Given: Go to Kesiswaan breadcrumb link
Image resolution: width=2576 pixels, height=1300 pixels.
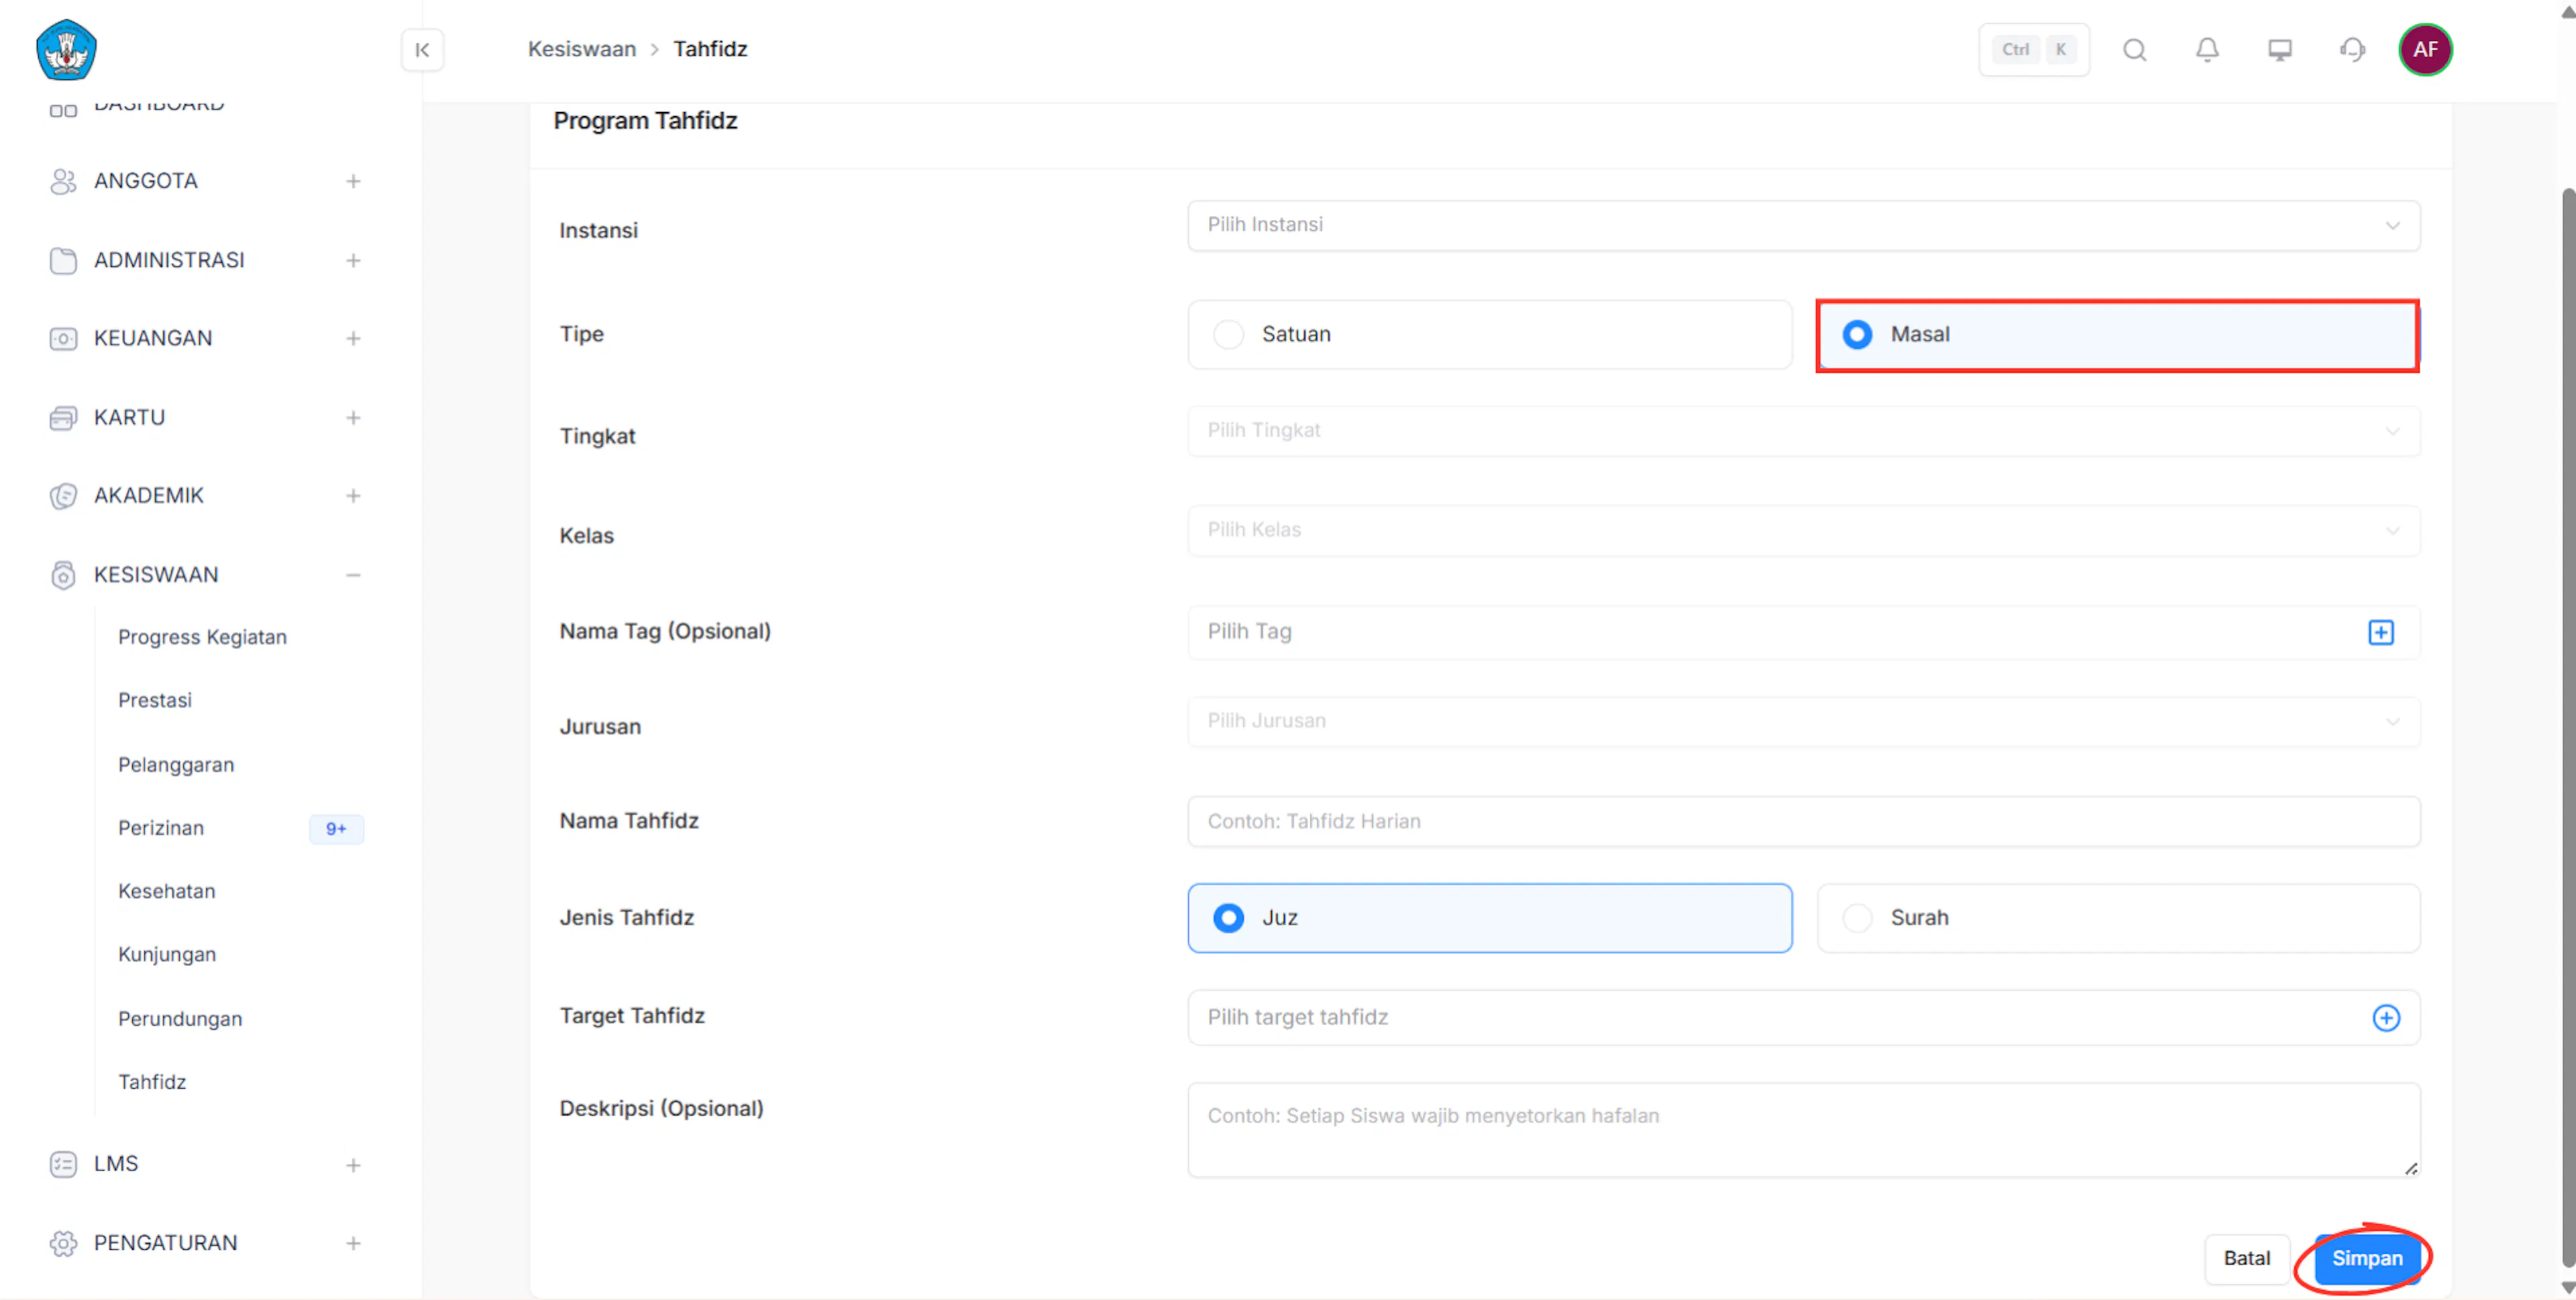Looking at the screenshot, I should tap(581, 49).
